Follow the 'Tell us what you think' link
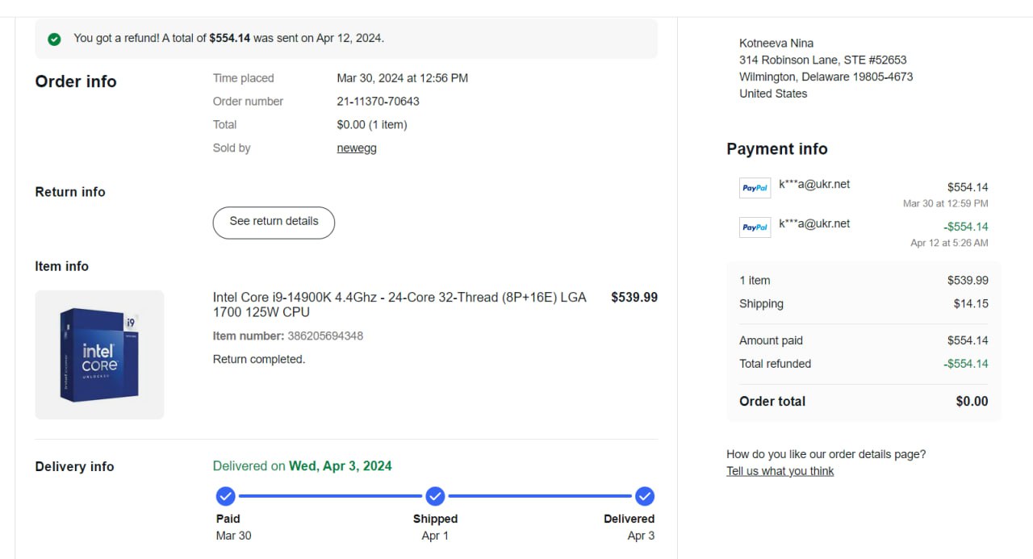Image resolution: width=1033 pixels, height=559 pixels. tap(780, 471)
